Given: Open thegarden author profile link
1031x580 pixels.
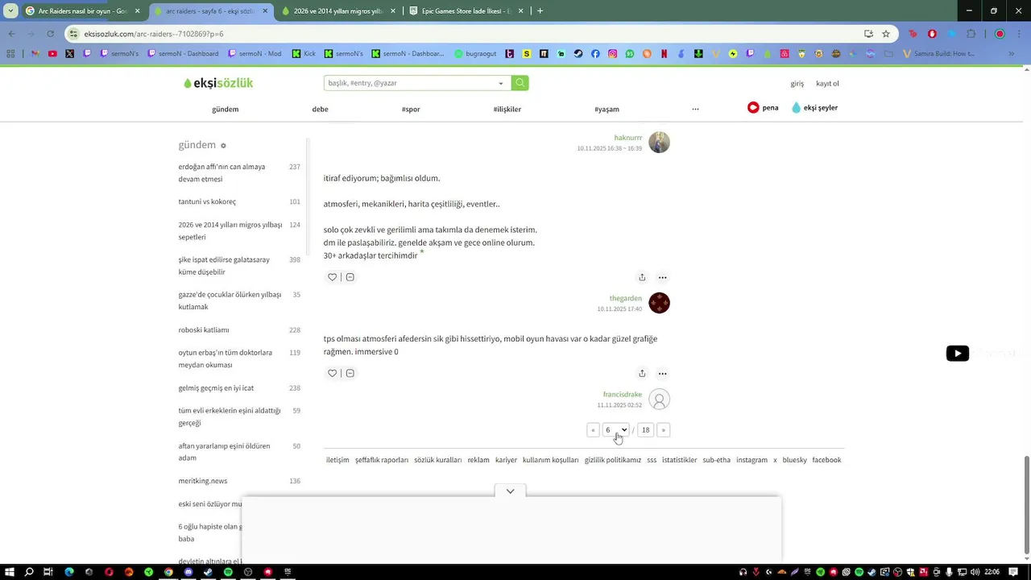Looking at the screenshot, I should click(626, 298).
